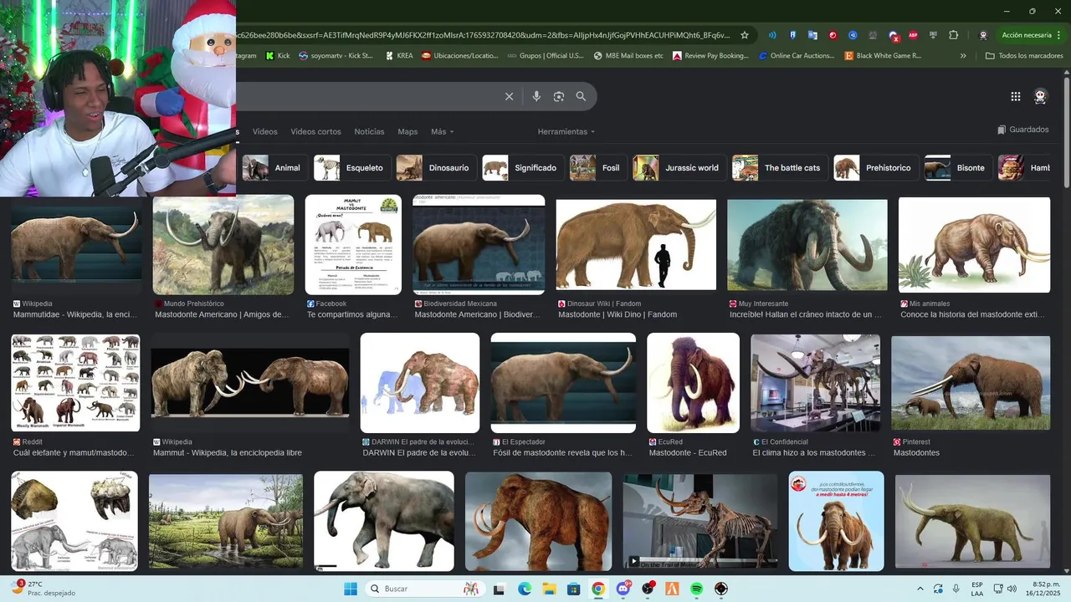Filter images by the Dinosaurio chip
Viewport: 1071px width, 602px height.
(435, 168)
